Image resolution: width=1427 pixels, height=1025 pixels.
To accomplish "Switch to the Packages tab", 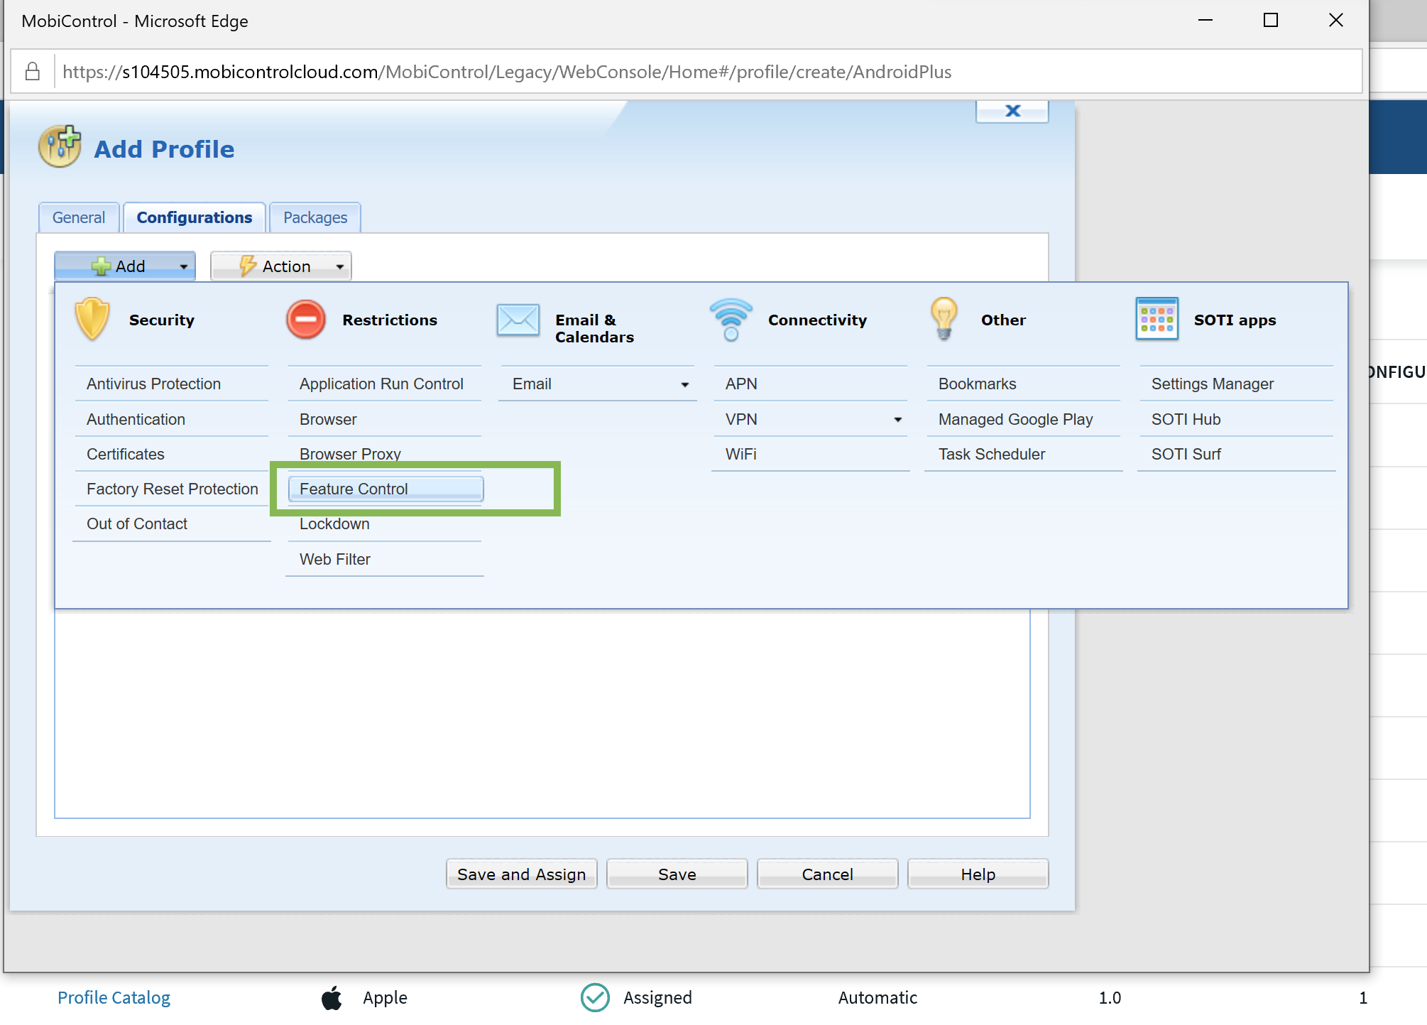I will (x=315, y=217).
